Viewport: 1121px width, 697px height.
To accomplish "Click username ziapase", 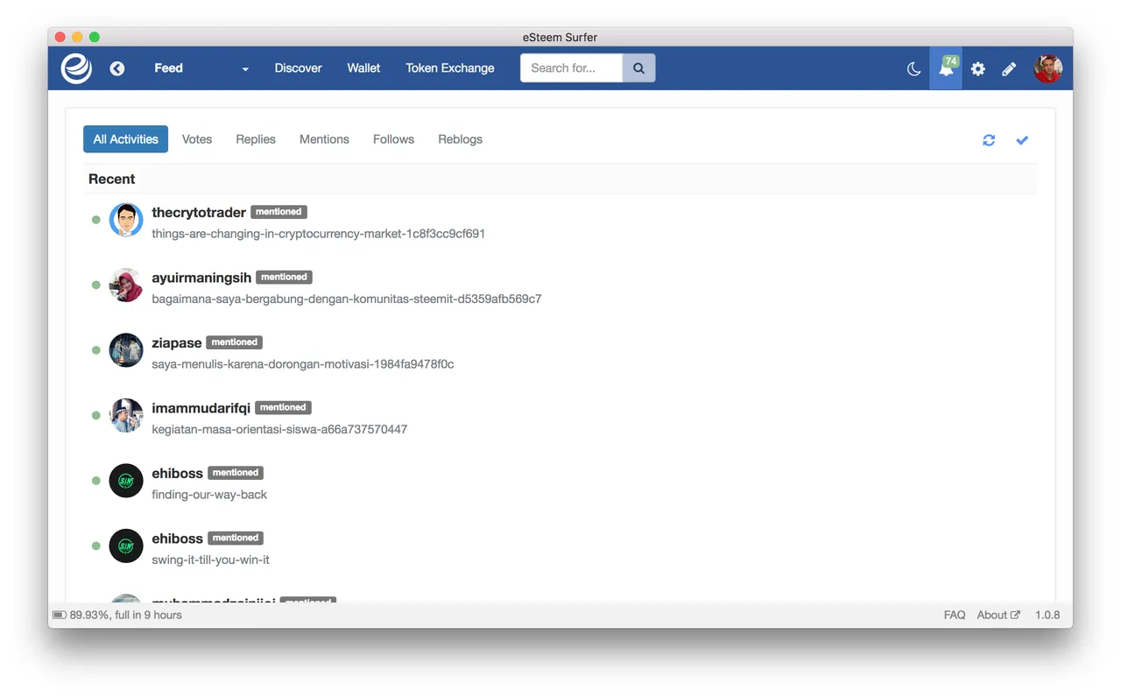I will tap(176, 342).
